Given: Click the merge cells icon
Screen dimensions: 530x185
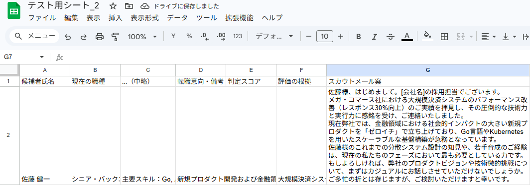Looking at the screenshot, I should click(461, 37).
